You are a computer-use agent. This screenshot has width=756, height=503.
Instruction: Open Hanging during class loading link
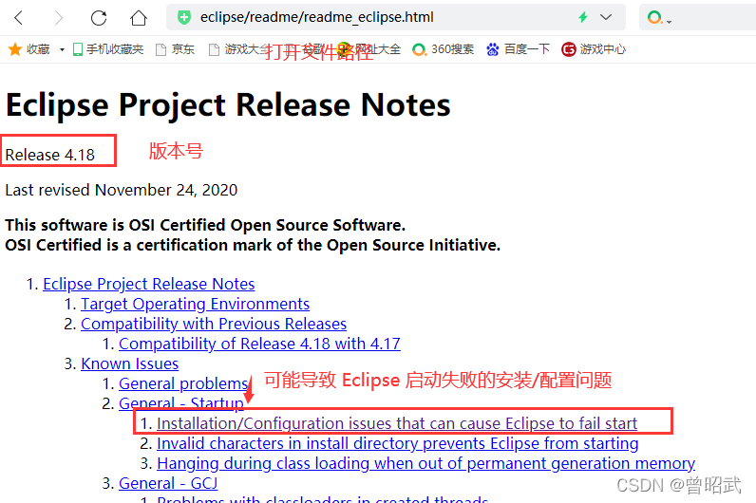coord(425,463)
